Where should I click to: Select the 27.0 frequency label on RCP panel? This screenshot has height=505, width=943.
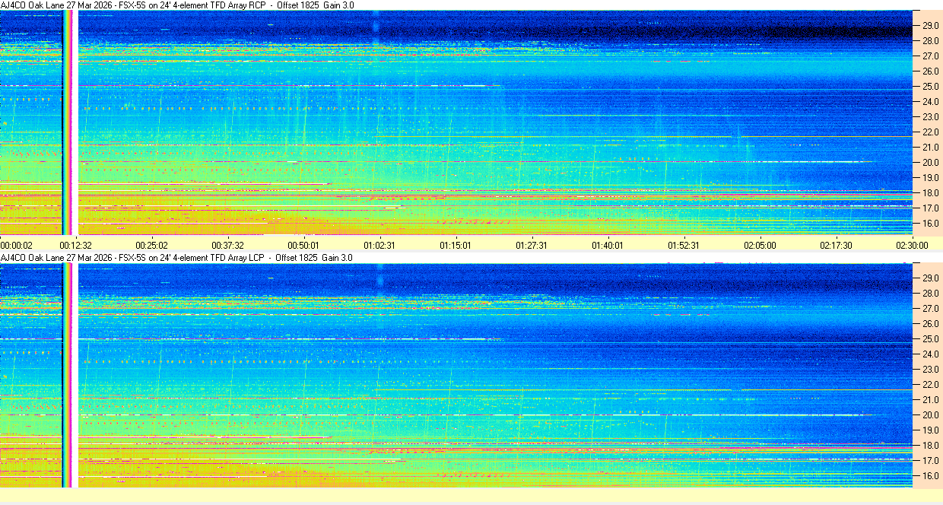[x=931, y=56]
